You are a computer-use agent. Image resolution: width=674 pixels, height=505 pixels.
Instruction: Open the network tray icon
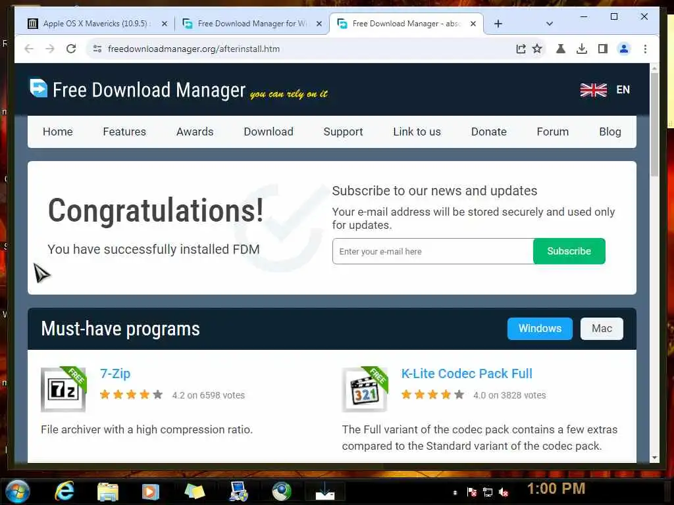(488, 492)
